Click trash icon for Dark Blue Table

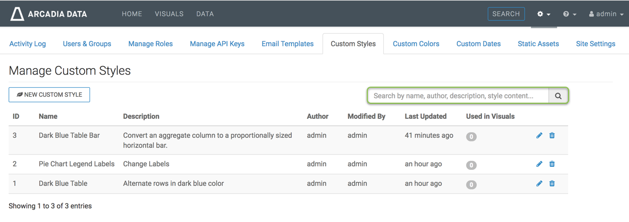point(552,183)
